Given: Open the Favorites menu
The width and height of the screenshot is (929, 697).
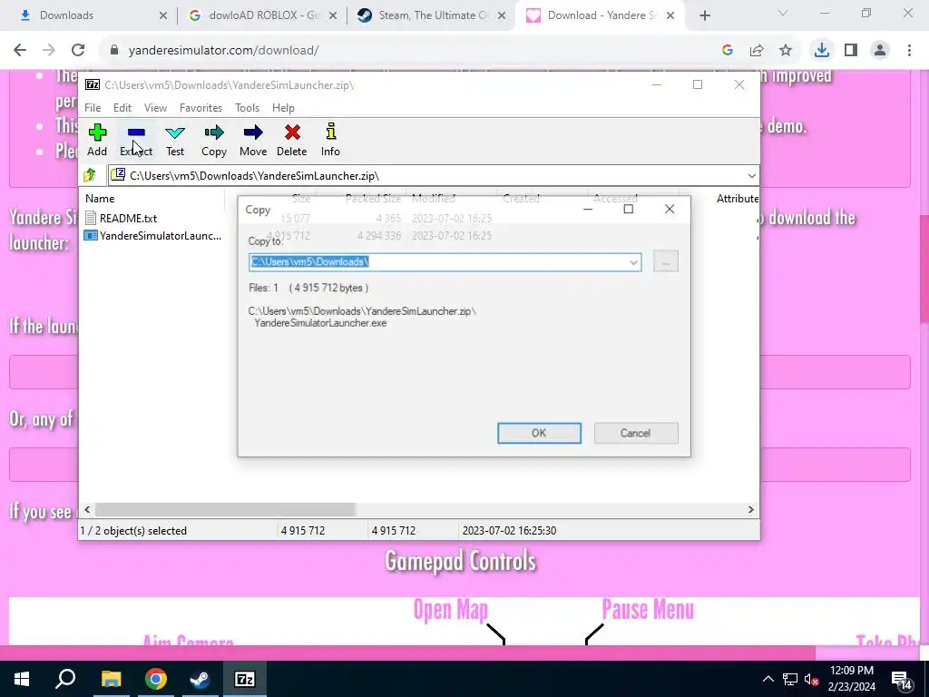Looking at the screenshot, I should click(200, 107).
